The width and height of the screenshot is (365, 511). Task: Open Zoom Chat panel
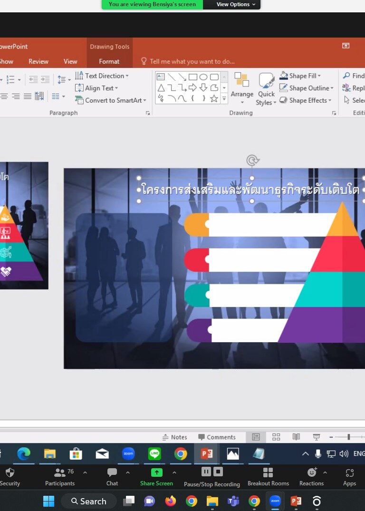coord(112,477)
